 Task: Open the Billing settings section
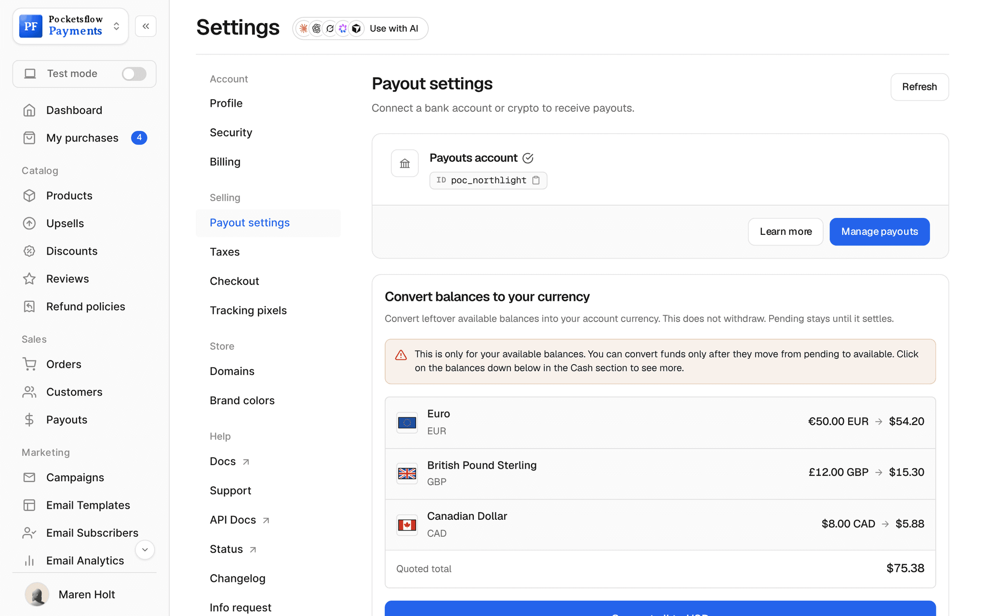(225, 162)
